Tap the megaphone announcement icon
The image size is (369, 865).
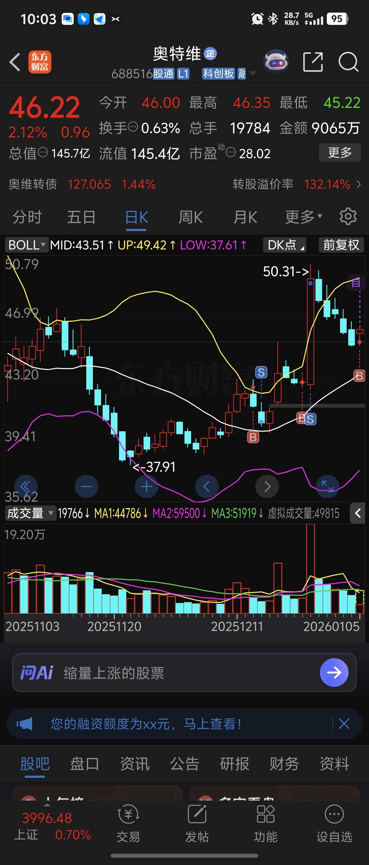tap(25, 724)
